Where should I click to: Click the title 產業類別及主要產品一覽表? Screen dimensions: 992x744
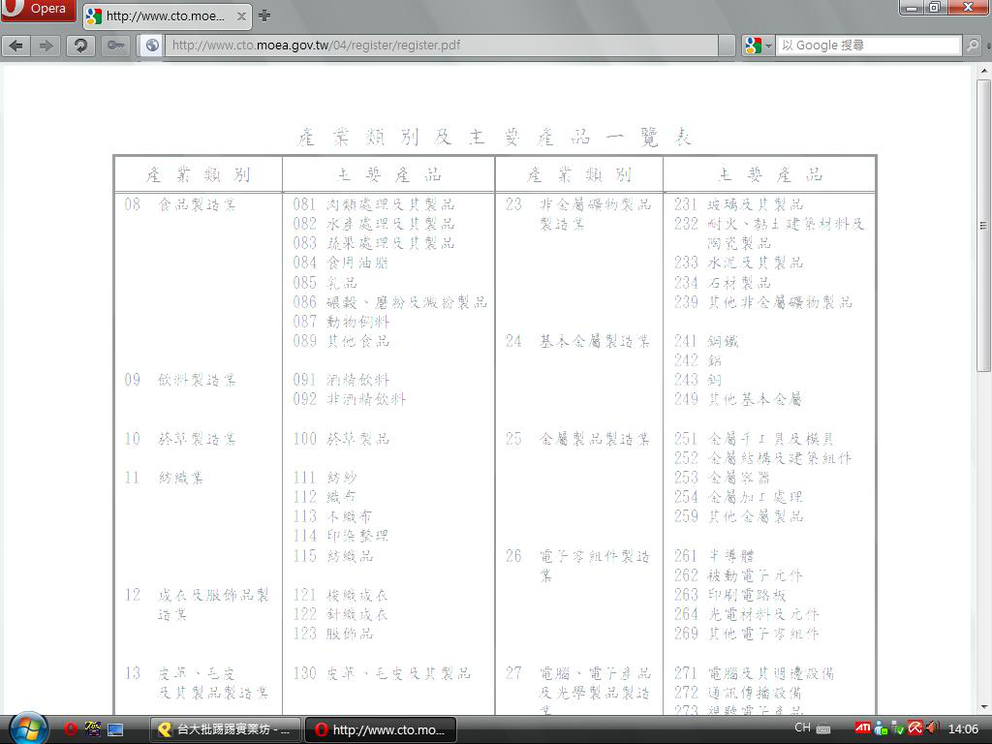coord(494,137)
